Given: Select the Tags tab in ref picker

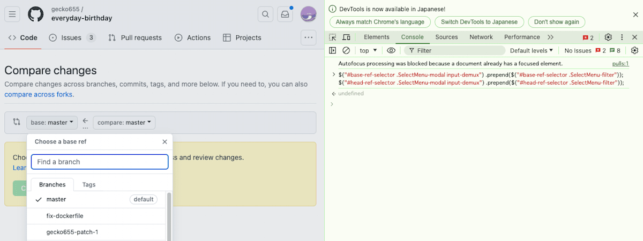Looking at the screenshot, I should click(89, 184).
